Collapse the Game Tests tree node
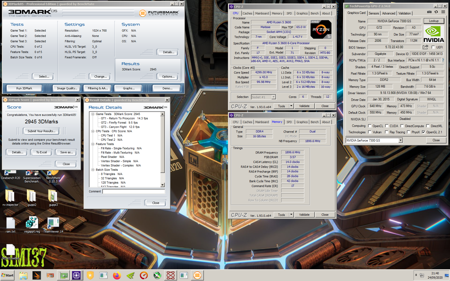Screen dimensions: 450x281 point(93,114)
